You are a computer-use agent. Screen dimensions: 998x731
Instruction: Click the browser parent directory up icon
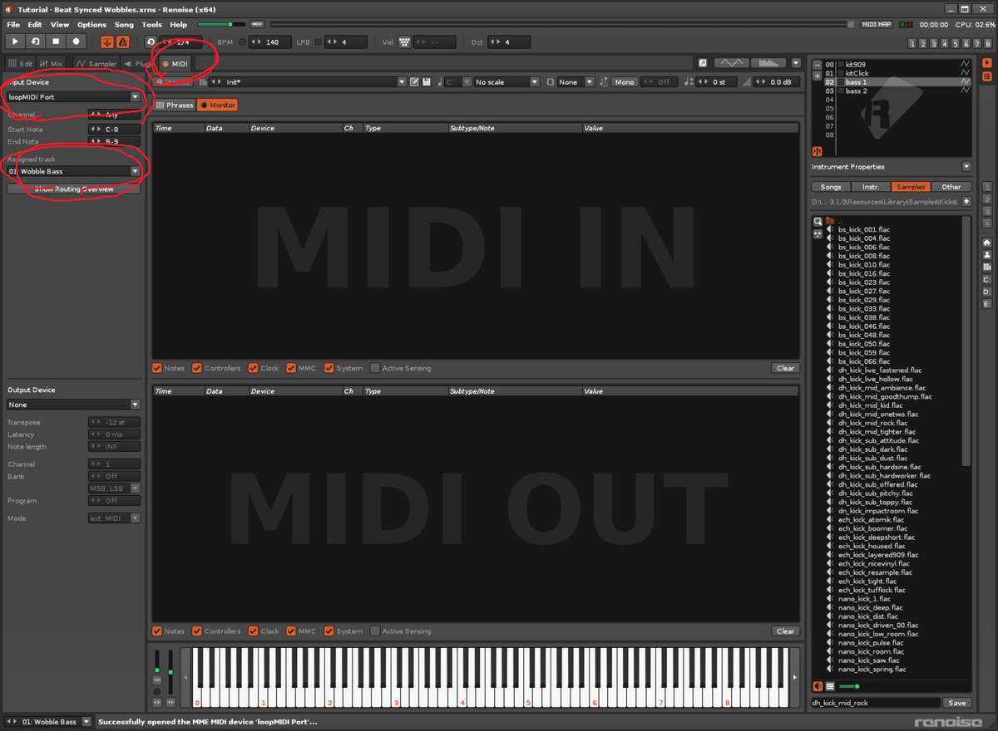[x=966, y=202]
